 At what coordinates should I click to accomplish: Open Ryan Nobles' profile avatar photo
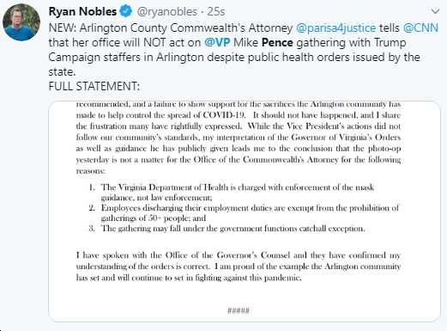click(x=21, y=22)
